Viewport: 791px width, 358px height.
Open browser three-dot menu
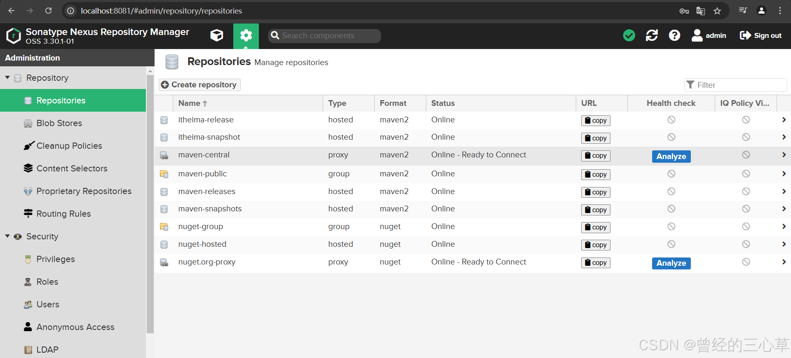click(x=780, y=11)
